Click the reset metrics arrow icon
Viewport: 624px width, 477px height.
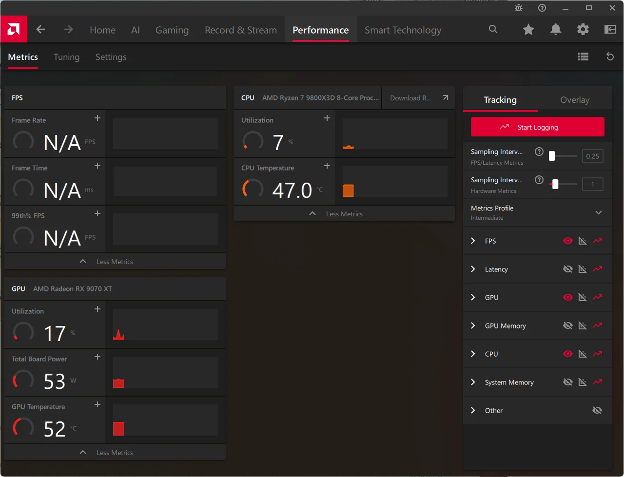point(610,57)
